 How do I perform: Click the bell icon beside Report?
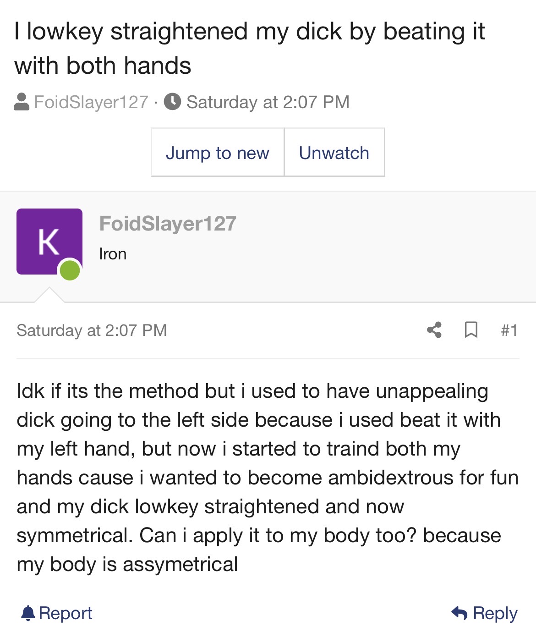click(x=28, y=613)
